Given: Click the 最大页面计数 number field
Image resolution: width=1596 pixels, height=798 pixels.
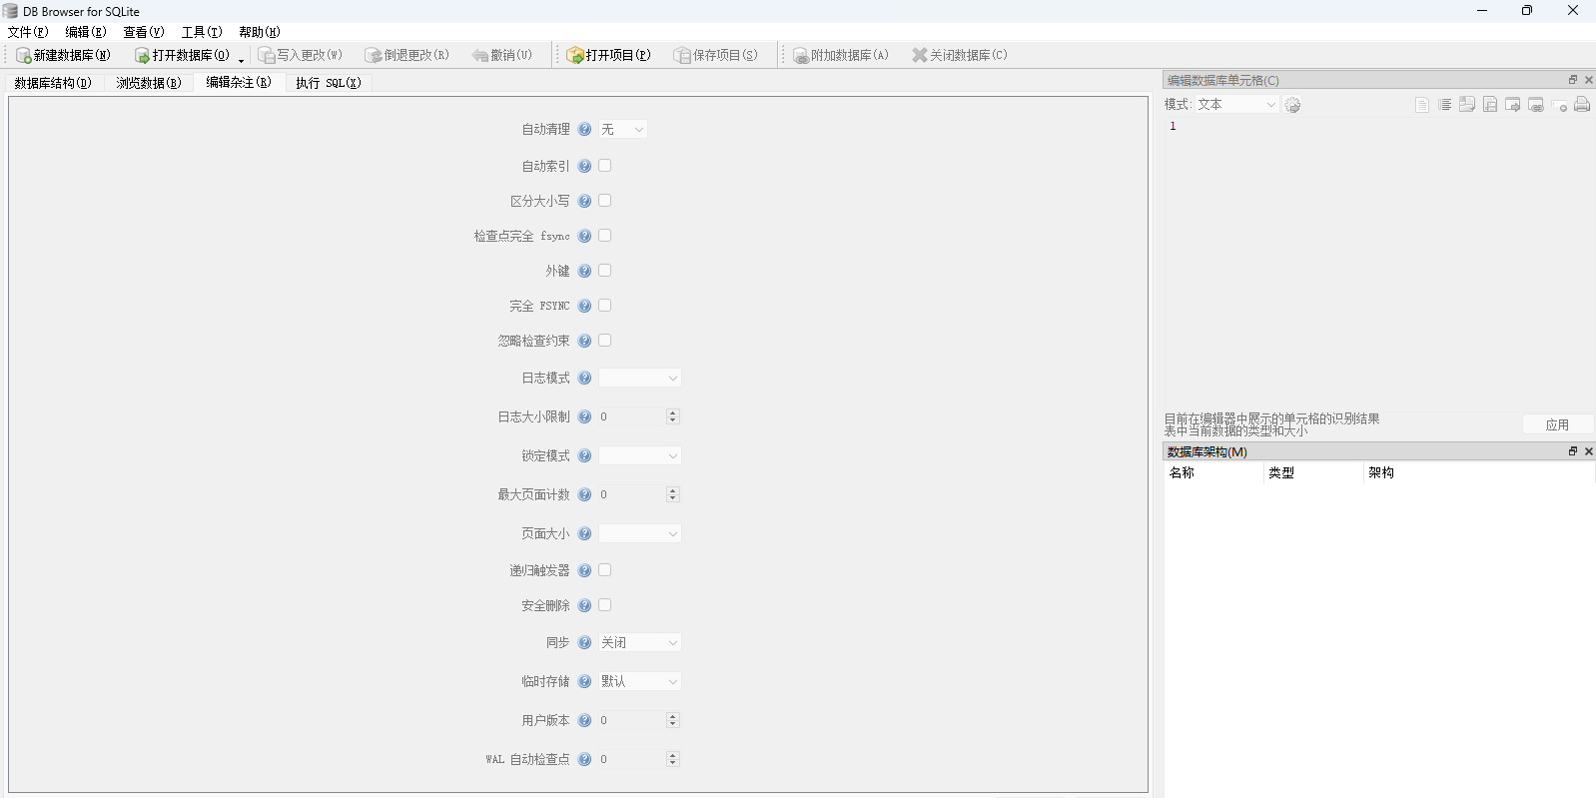Looking at the screenshot, I should tap(639, 494).
